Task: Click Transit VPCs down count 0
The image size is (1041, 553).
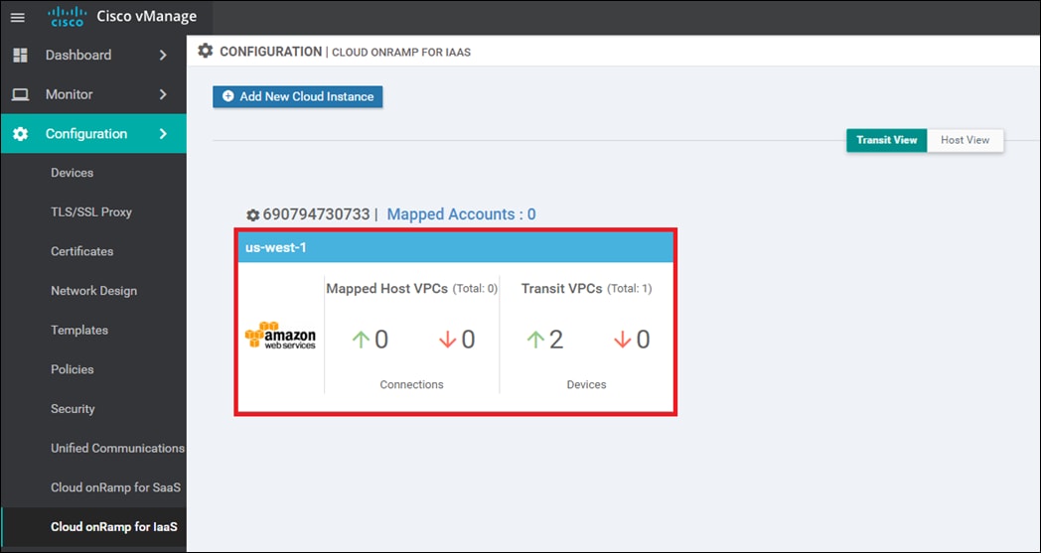Action: [x=643, y=340]
